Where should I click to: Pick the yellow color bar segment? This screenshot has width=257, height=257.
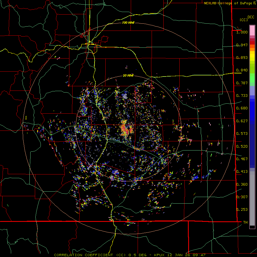[252, 56]
